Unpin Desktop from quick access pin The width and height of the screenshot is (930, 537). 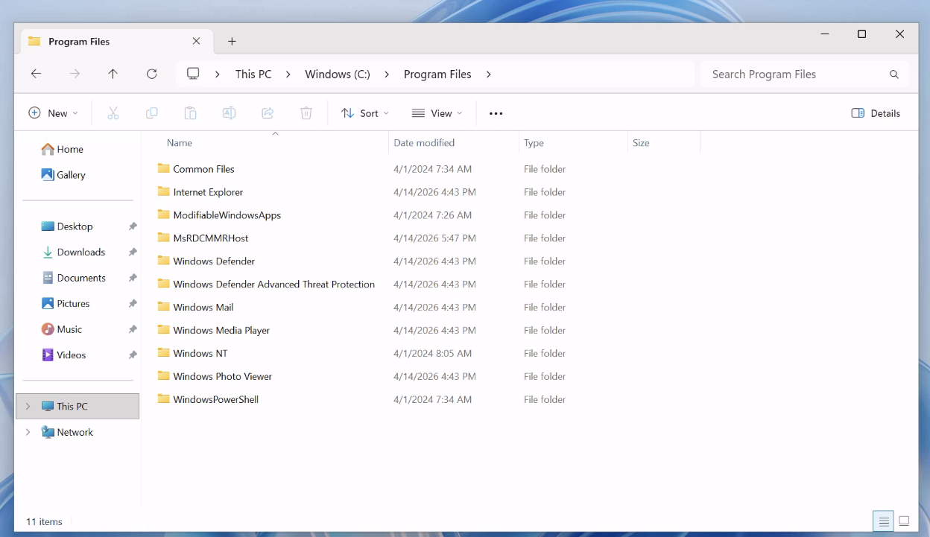[x=133, y=226]
